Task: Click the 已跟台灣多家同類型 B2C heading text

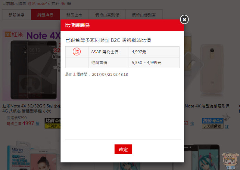Action: click(x=108, y=40)
